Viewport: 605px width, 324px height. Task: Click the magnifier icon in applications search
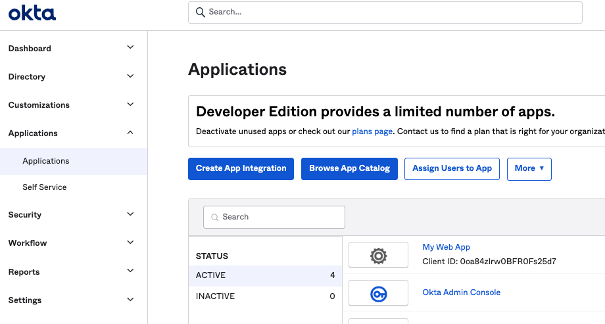(214, 217)
